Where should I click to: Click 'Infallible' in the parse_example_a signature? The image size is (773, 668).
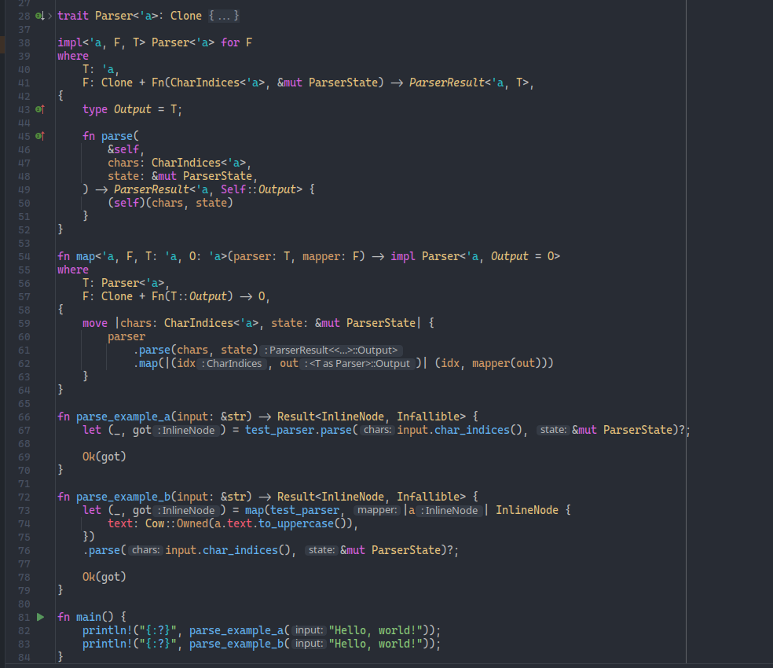(x=428, y=417)
